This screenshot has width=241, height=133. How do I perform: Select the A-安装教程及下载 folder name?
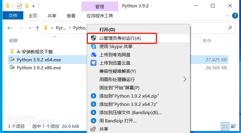click(x=35, y=52)
